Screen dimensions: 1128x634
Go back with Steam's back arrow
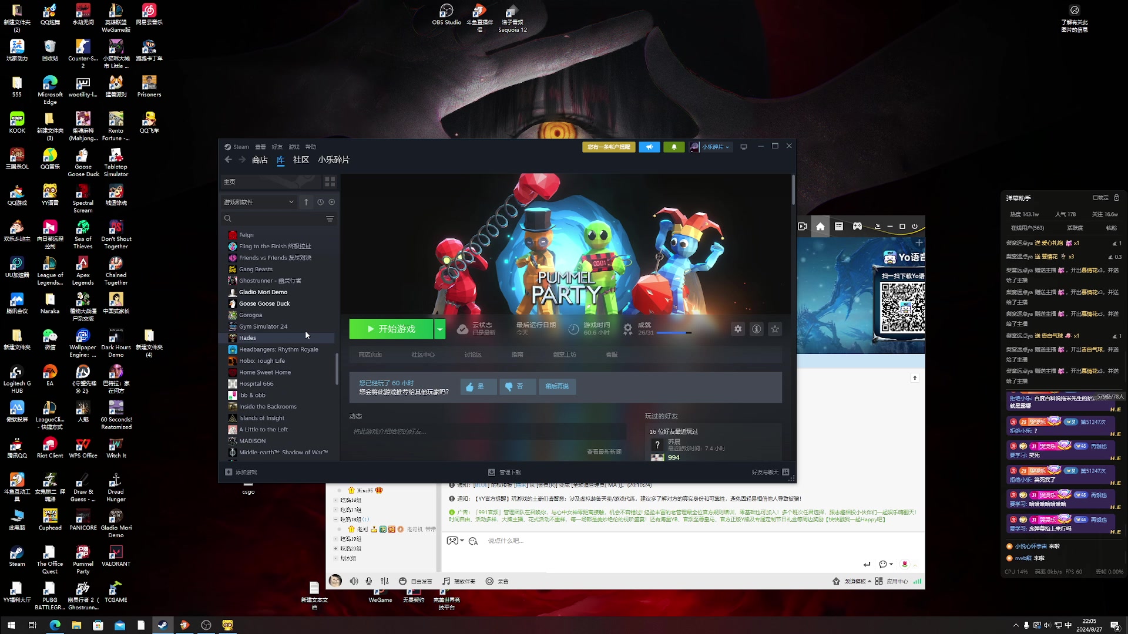pos(229,160)
